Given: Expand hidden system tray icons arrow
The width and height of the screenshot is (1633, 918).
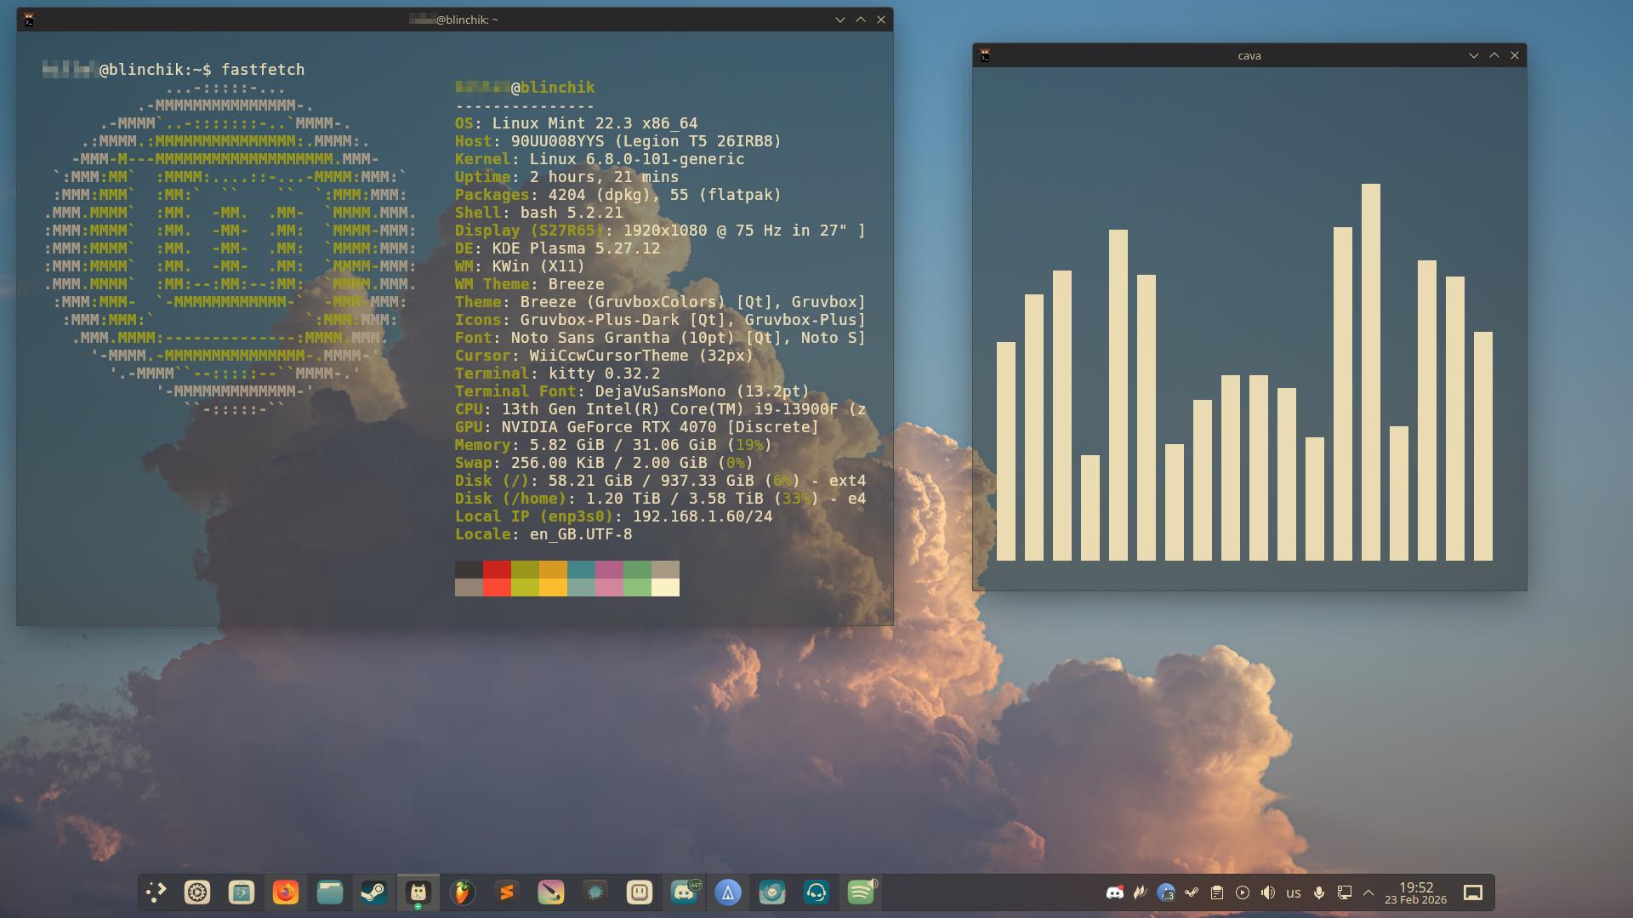Looking at the screenshot, I should click(x=1368, y=892).
